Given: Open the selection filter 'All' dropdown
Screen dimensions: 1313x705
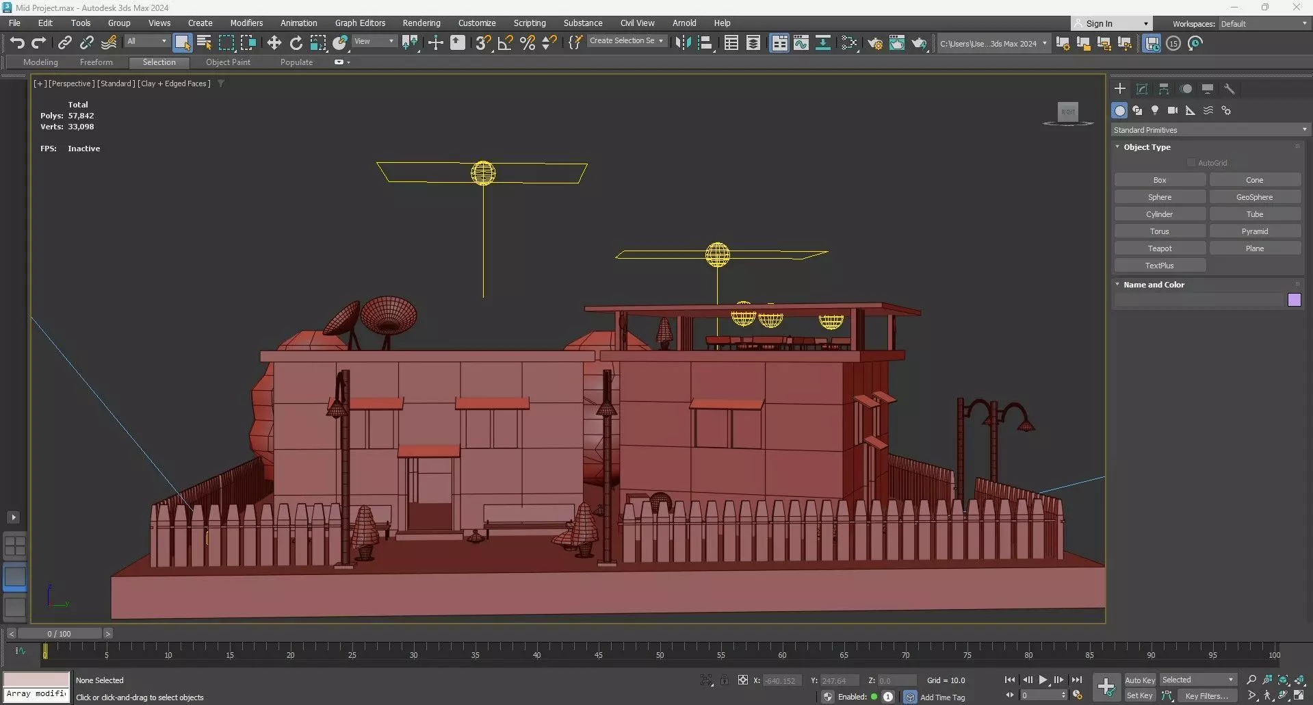Looking at the screenshot, I should point(147,42).
